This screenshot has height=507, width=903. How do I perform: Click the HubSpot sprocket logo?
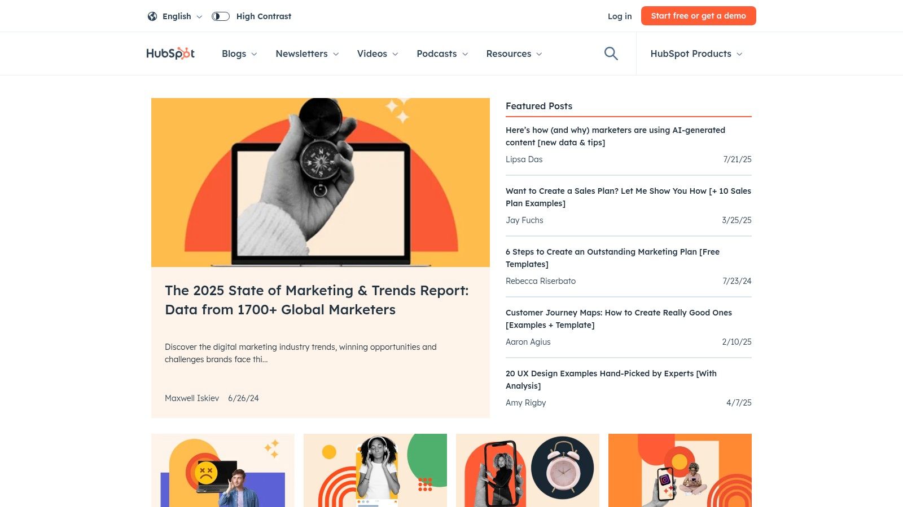pyautogui.click(x=170, y=53)
